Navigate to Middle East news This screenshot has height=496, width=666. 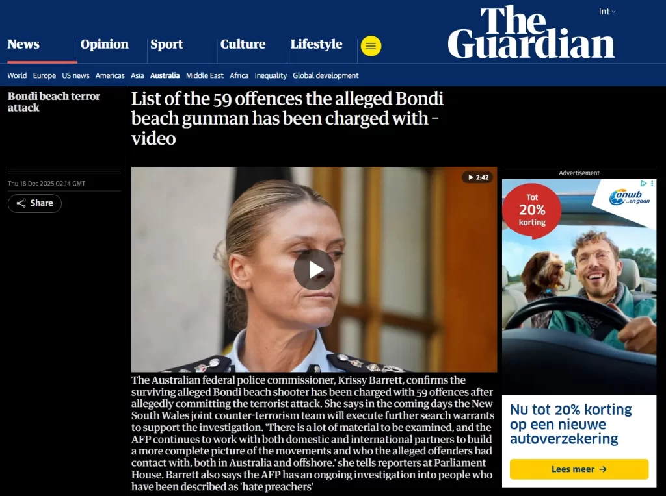click(x=205, y=75)
